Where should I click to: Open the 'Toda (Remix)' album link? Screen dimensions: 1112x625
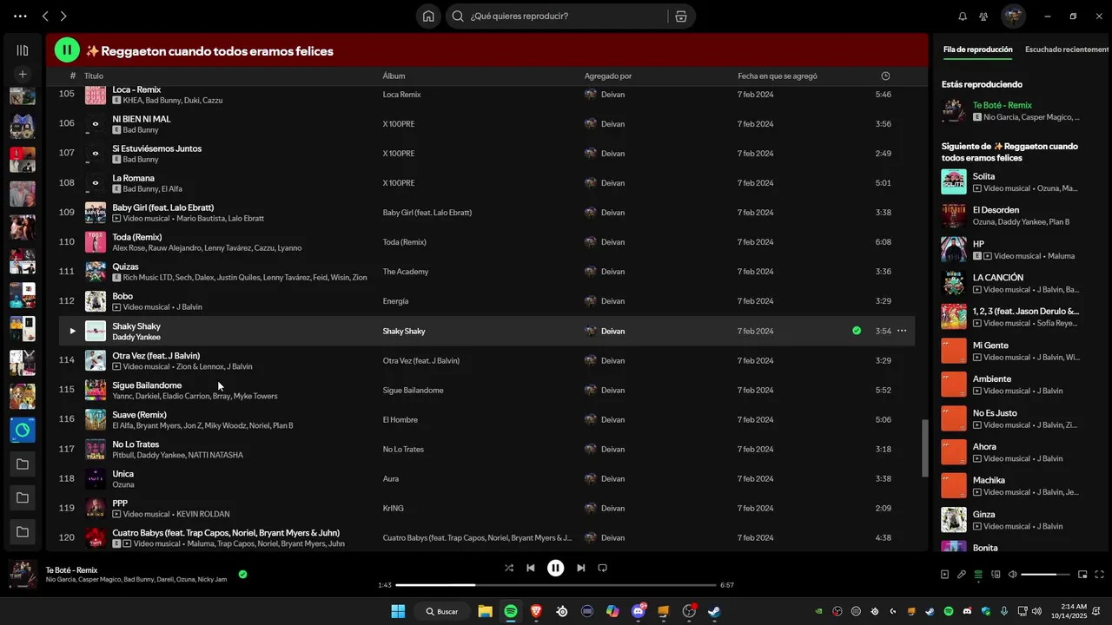click(x=405, y=242)
